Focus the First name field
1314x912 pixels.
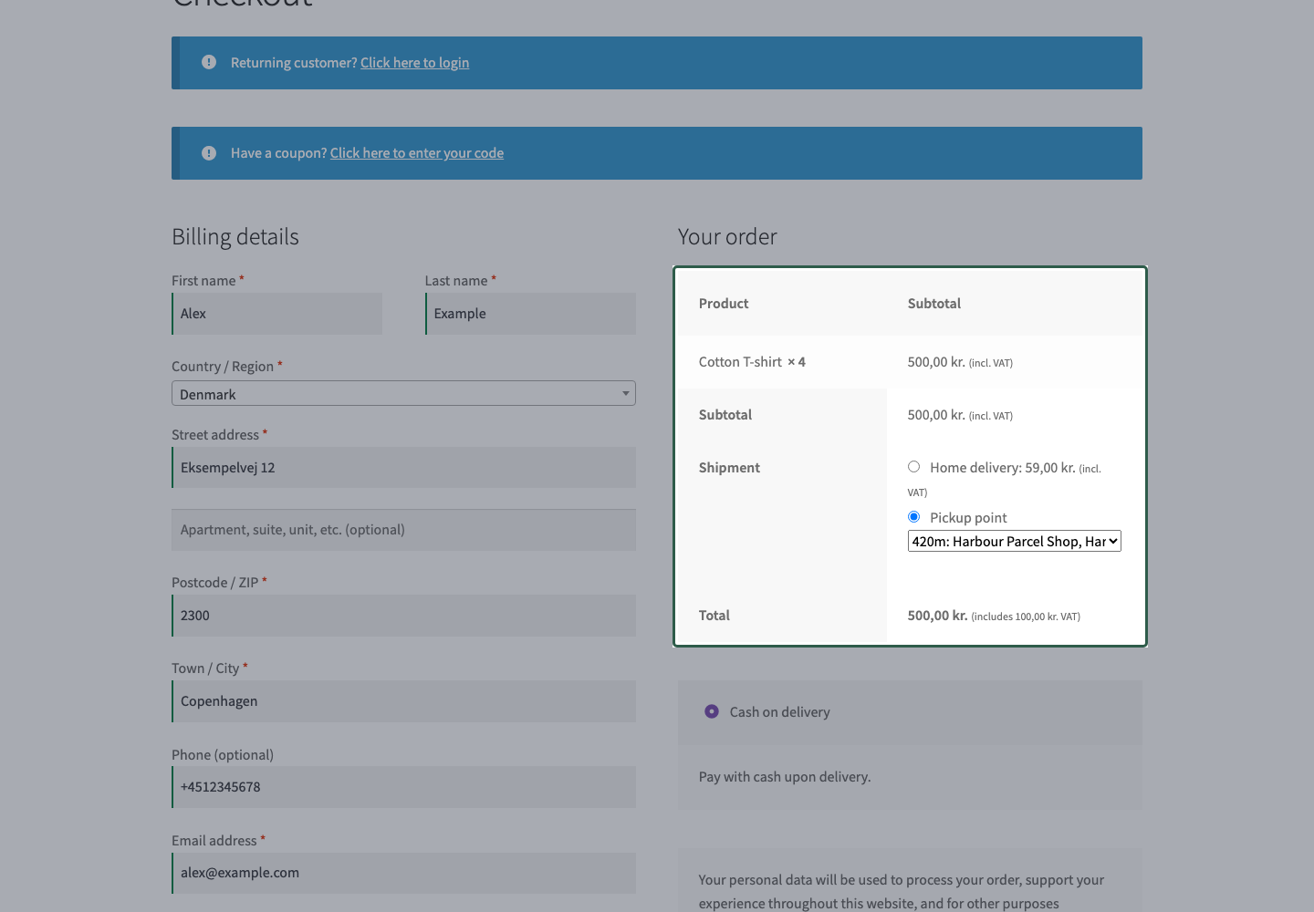click(x=276, y=314)
